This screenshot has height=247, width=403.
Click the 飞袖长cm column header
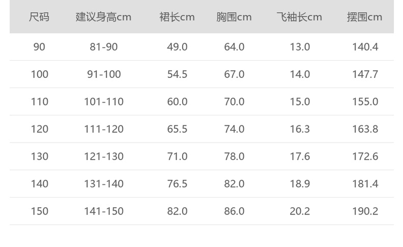pos(299,17)
